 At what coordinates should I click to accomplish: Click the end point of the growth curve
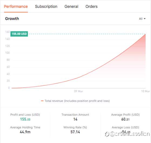[145, 34]
